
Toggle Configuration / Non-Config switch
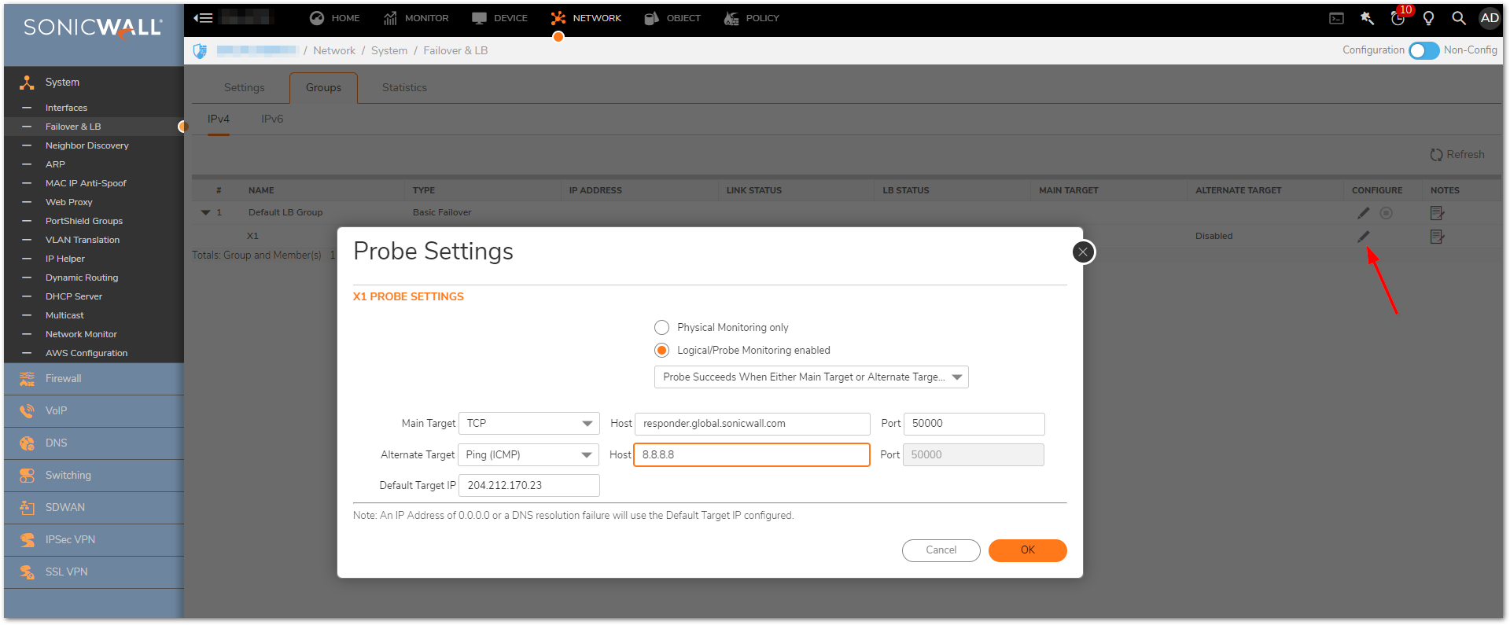[1423, 50]
